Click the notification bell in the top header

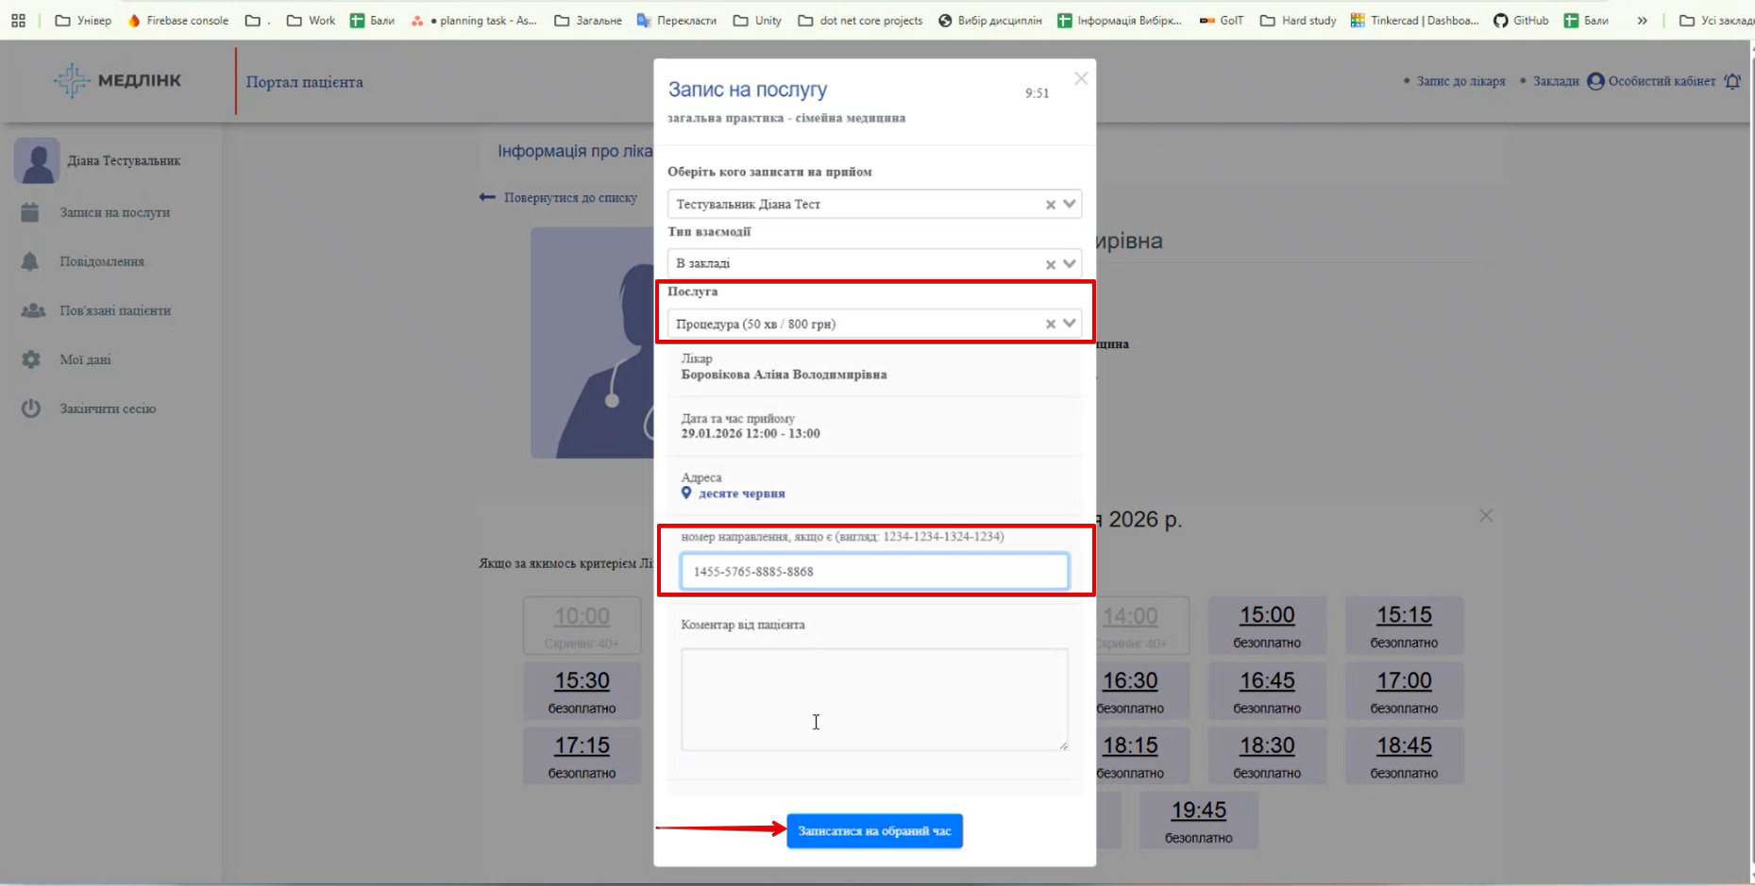(x=1732, y=81)
